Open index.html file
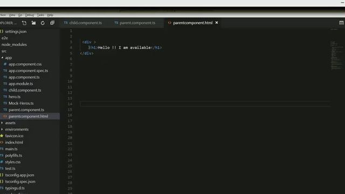The width and height of the screenshot is (345, 194). tap(14, 142)
